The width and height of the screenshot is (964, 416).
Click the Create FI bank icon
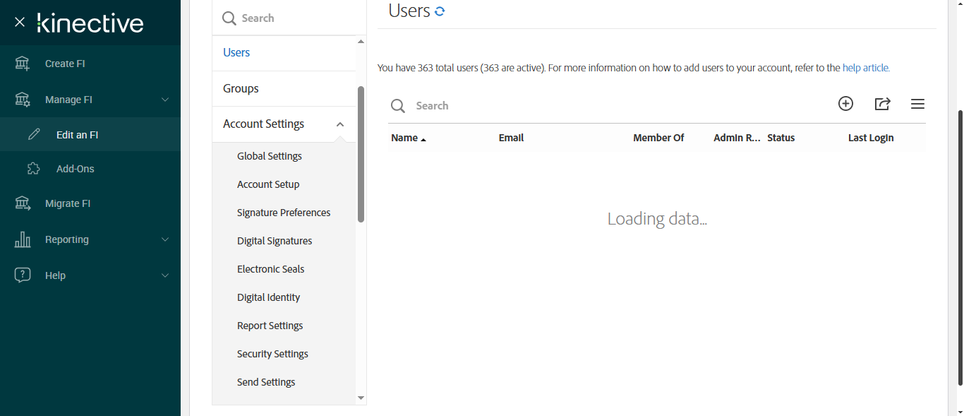click(23, 64)
